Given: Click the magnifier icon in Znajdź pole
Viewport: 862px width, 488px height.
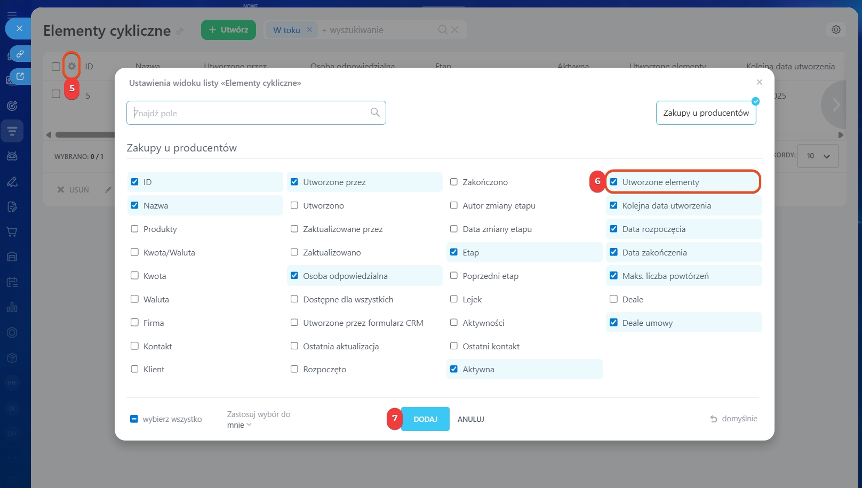Looking at the screenshot, I should click(x=375, y=113).
